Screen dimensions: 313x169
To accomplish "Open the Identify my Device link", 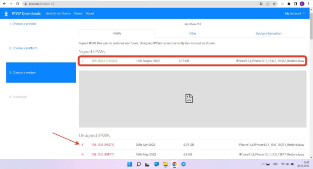I will tap(58, 13).
